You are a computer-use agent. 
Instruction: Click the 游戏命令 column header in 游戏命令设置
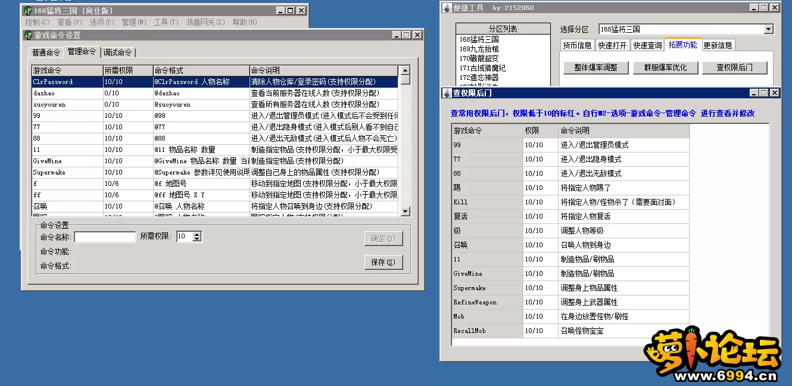click(x=67, y=70)
